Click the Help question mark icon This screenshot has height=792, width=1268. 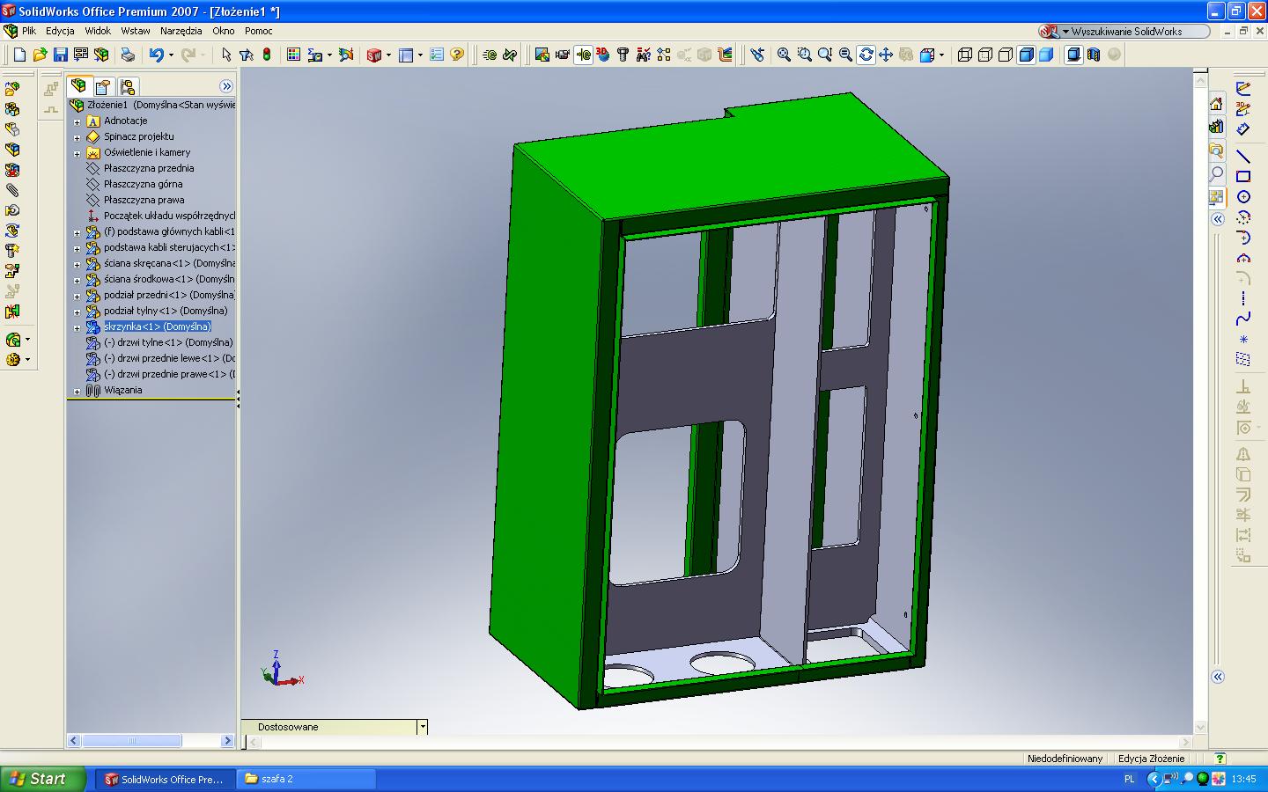pos(456,55)
